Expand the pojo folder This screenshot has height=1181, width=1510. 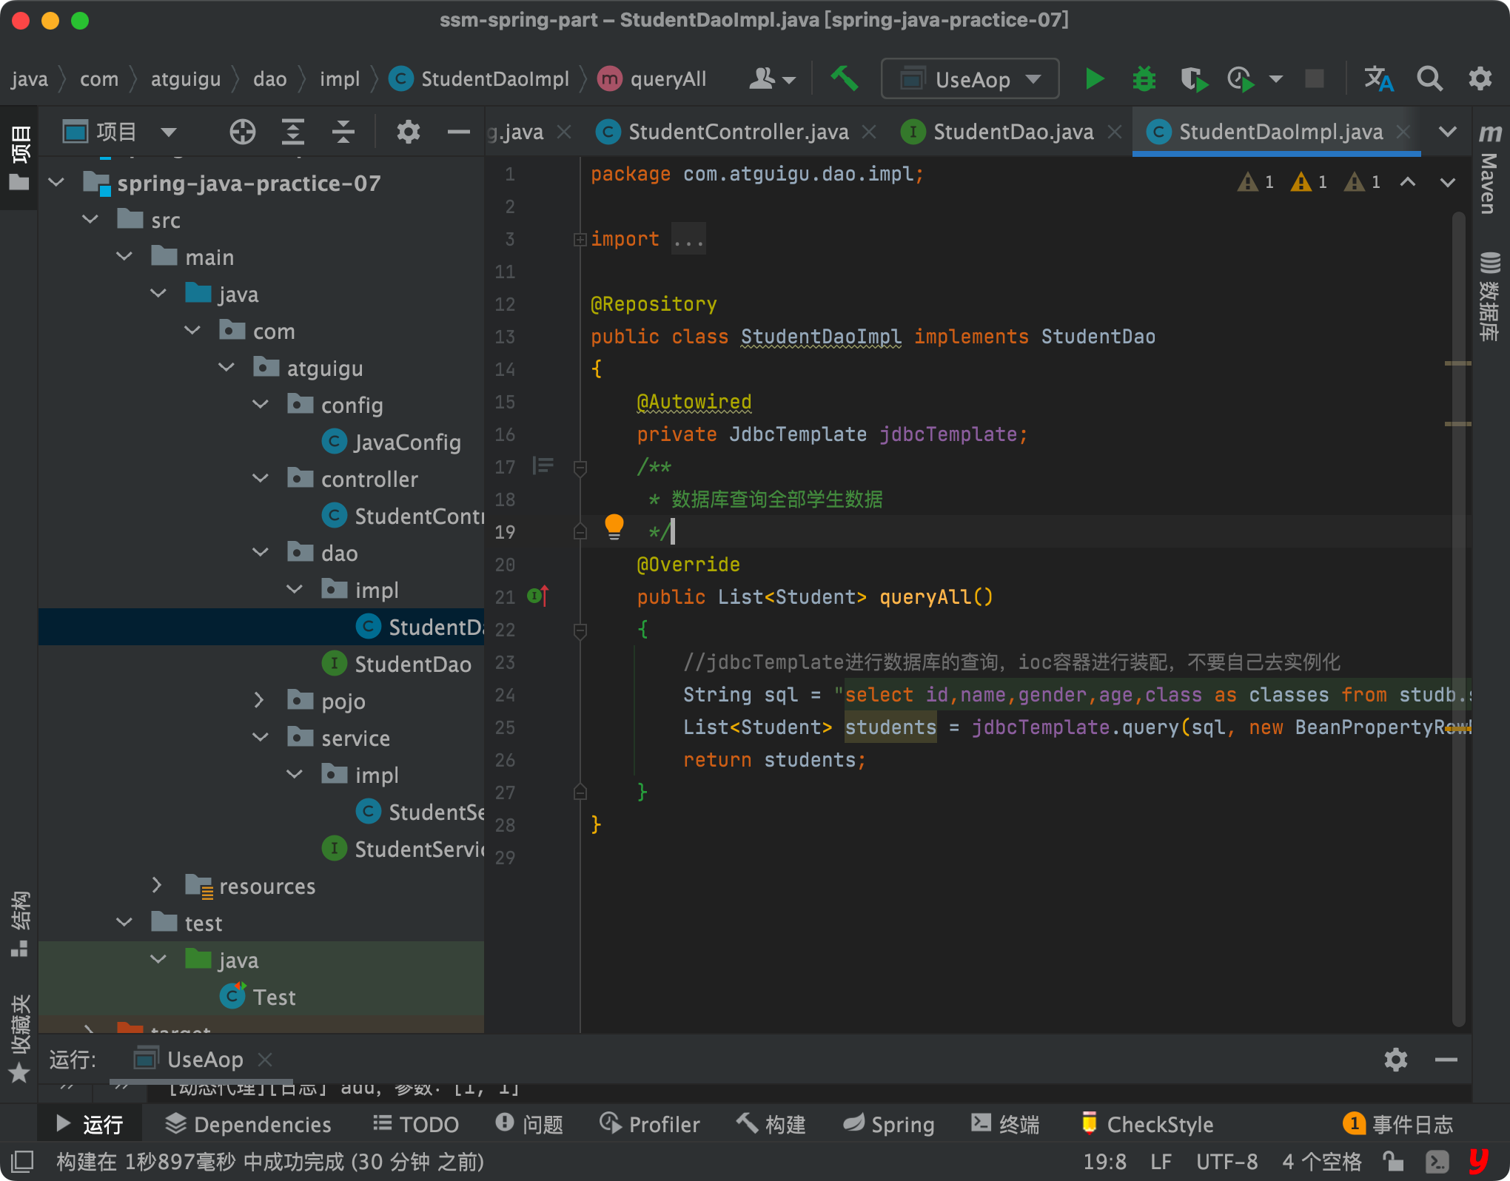tap(259, 700)
